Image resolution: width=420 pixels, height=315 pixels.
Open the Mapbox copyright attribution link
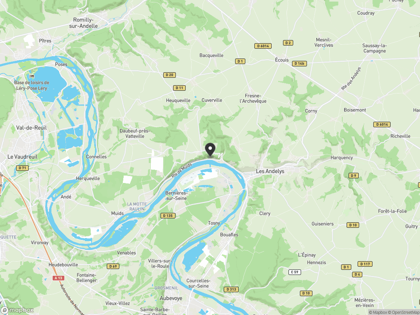[377, 312]
